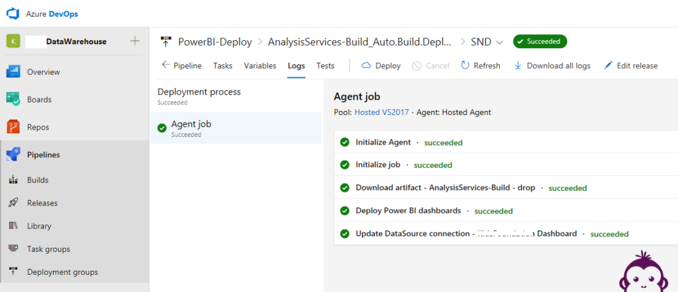This screenshot has width=678, height=292.
Task: Open Deploy Power BI dashboards log
Action: point(506,211)
